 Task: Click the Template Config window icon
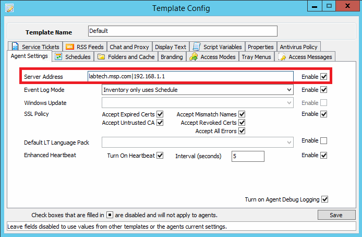point(9,8)
